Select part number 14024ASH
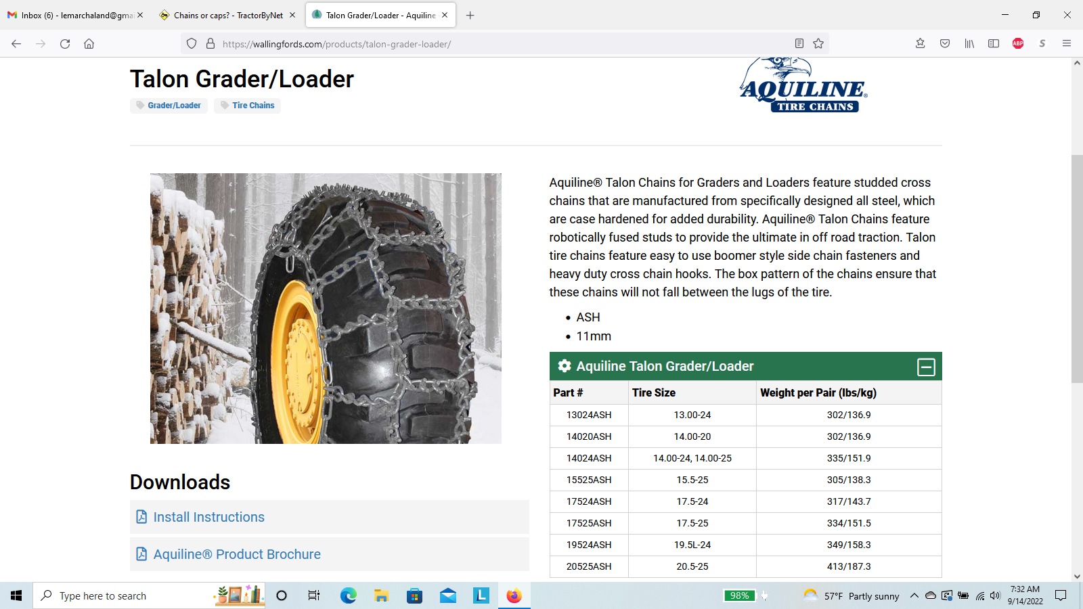This screenshot has height=609, width=1083. [589, 458]
